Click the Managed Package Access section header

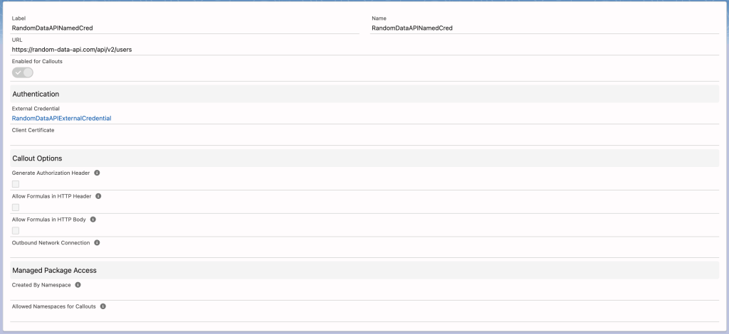tap(54, 270)
